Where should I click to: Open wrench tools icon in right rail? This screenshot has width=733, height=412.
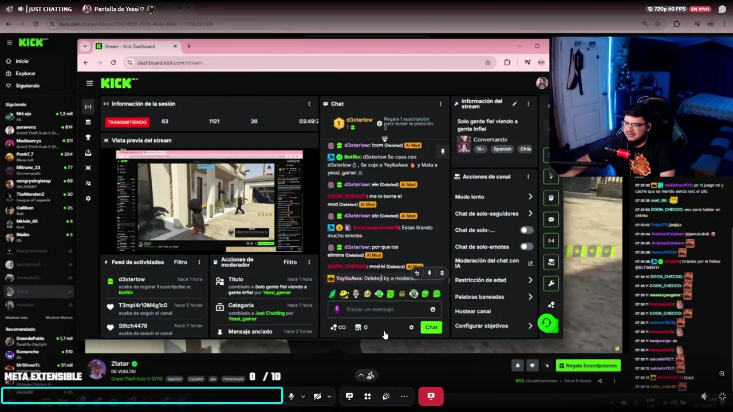click(551, 283)
